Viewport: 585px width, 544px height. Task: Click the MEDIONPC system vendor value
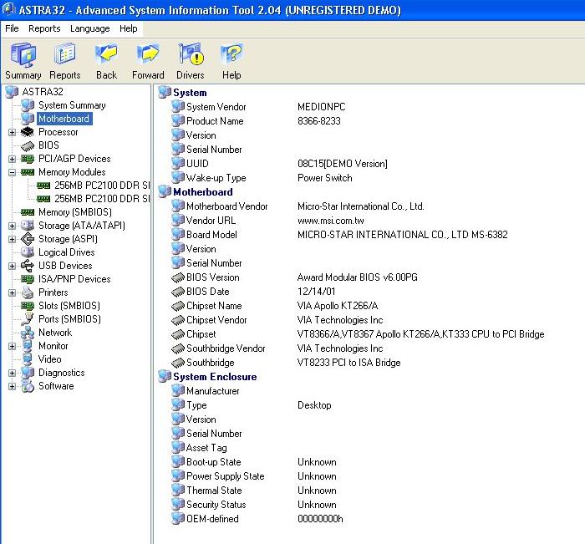(x=321, y=107)
